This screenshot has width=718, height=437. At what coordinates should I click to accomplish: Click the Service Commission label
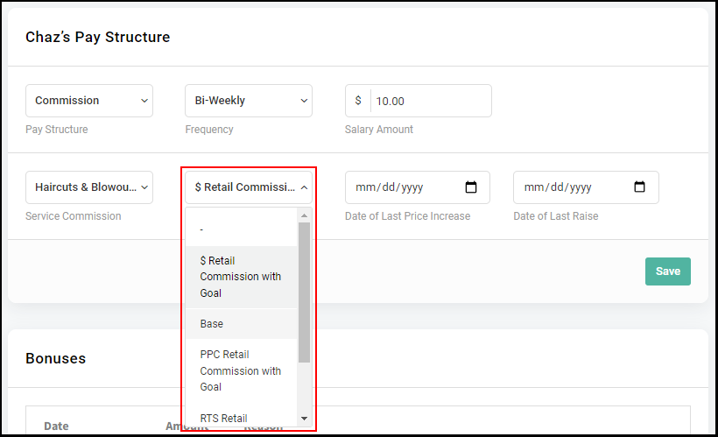[74, 216]
